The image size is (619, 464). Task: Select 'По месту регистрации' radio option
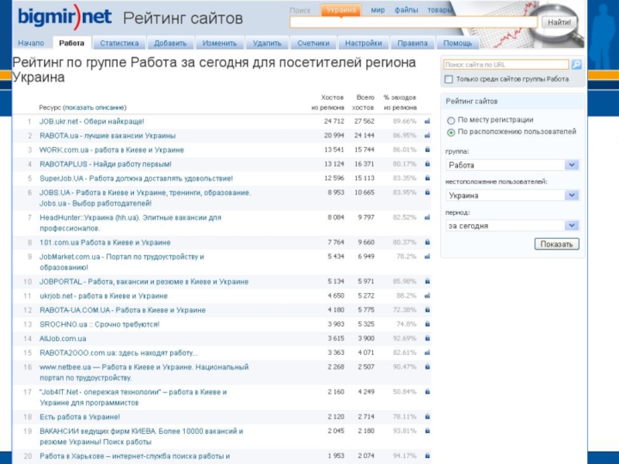451,121
